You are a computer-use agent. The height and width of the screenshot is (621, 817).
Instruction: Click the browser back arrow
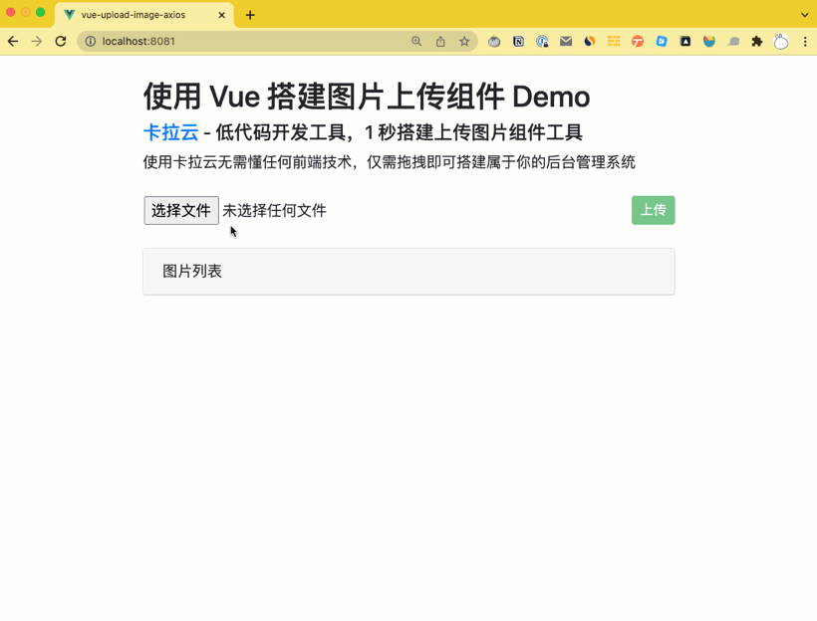pyautogui.click(x=12, y=42)
